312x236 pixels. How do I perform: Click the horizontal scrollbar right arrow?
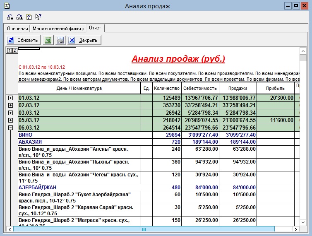tap(296, 229)
